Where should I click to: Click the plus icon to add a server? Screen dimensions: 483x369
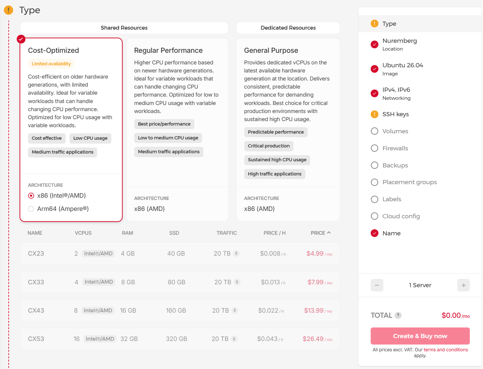(x=463, y=285)
